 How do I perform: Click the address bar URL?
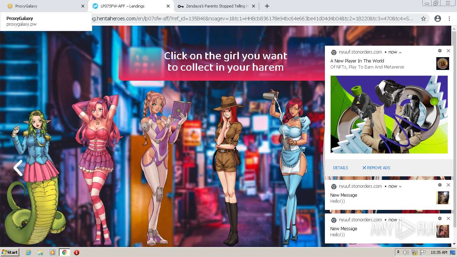[x=252, y=19]
